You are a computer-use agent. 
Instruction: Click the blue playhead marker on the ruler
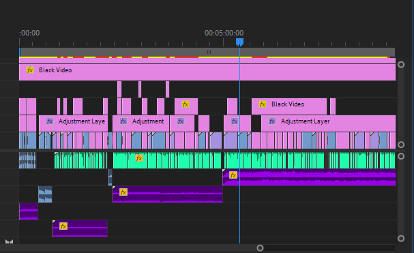[x=239, y=42]
